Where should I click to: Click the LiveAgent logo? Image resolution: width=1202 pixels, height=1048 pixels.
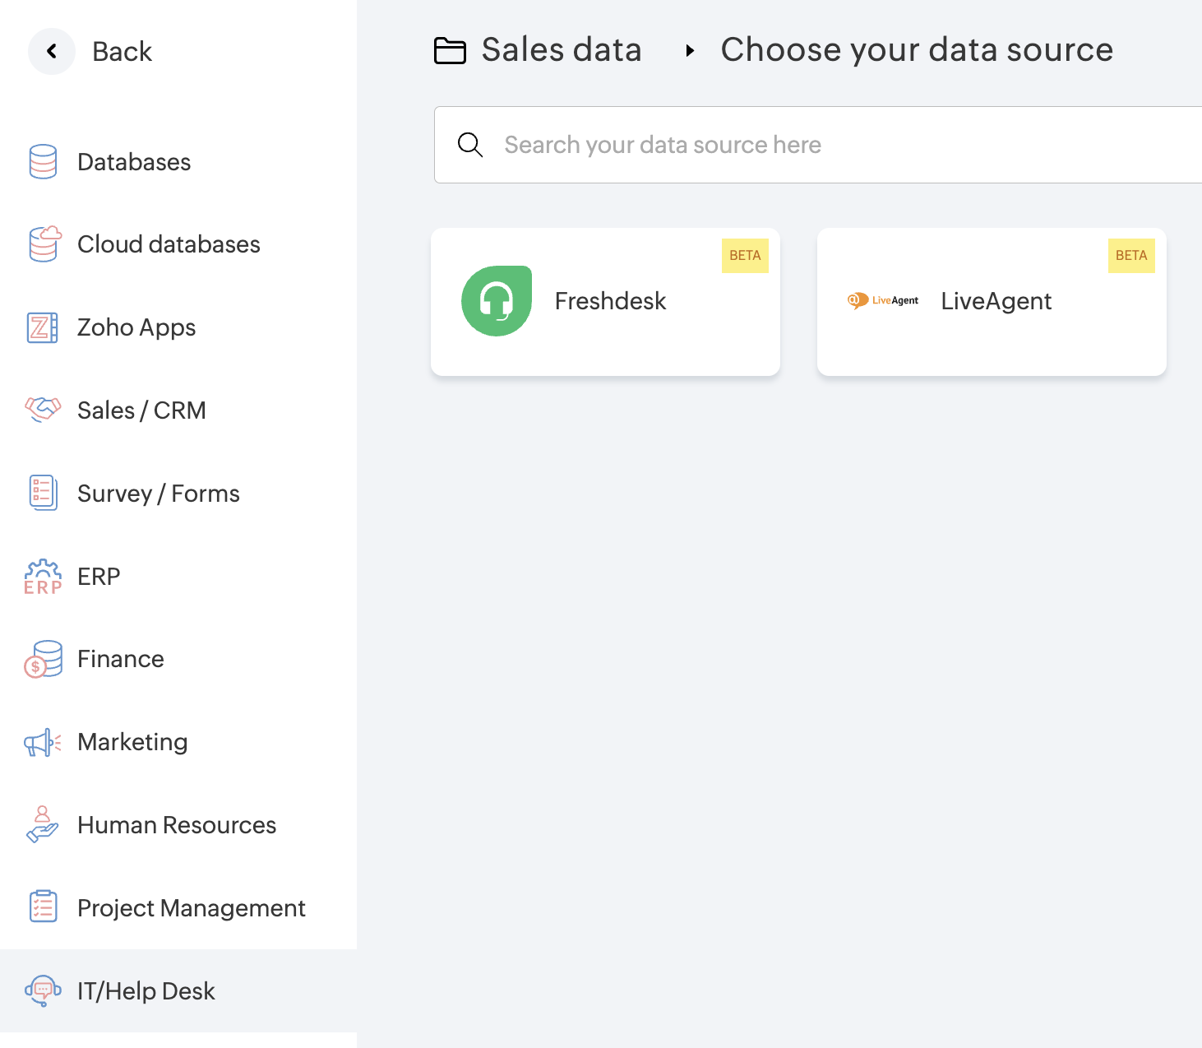pos(883,301)
